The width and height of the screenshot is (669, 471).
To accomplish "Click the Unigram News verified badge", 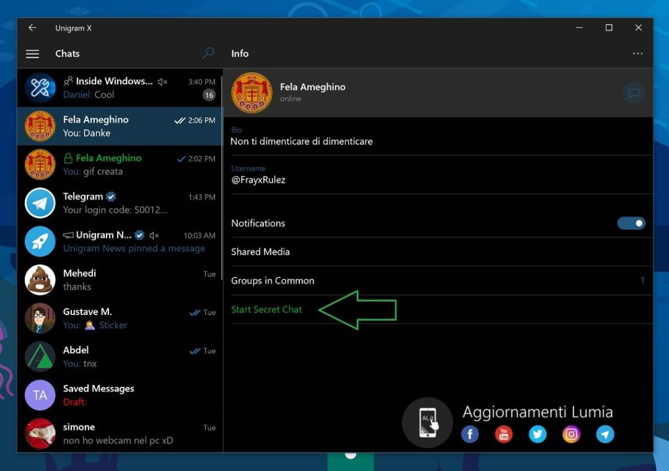I will (140, 235).
